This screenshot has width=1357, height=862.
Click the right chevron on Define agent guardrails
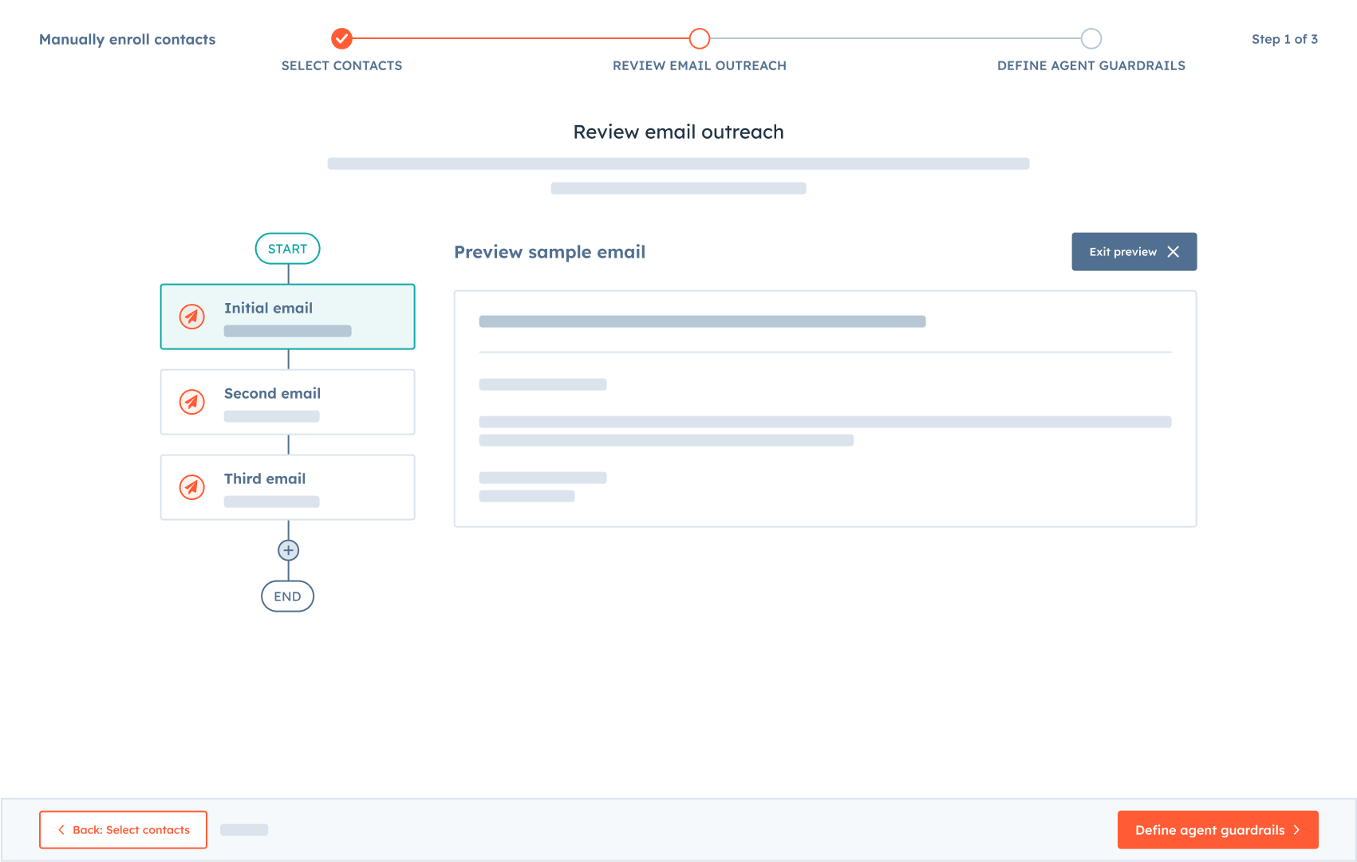(x=1297, y=830)
